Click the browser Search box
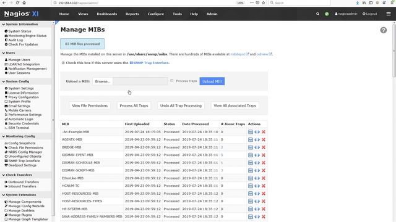Viewport: 396px width, 222px height. [x=299, y=2]
